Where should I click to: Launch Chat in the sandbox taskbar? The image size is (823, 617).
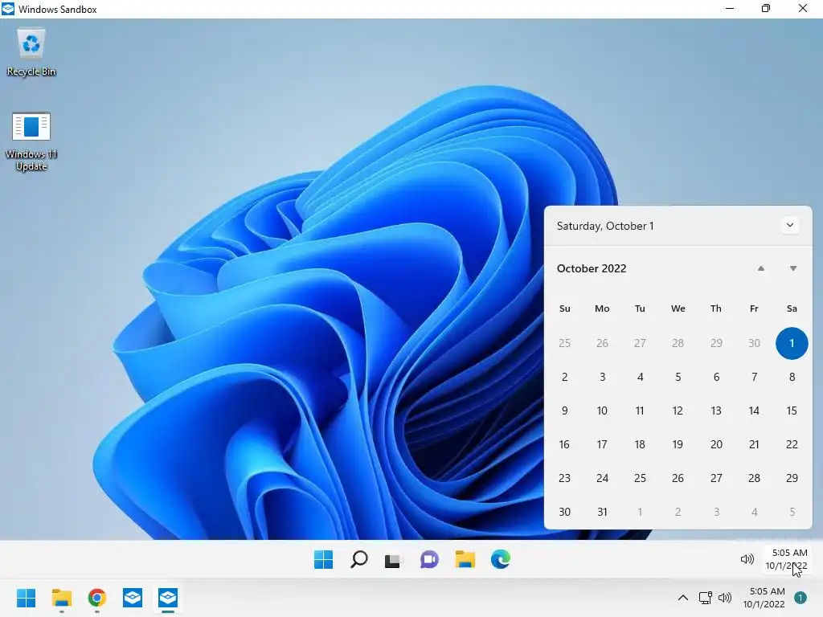[429, 560]
